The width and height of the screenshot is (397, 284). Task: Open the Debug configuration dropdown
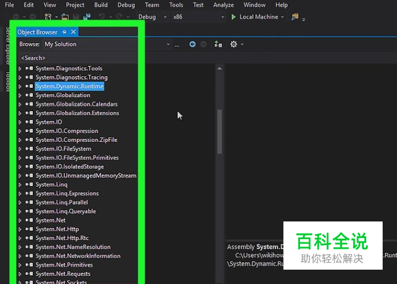[x=152, y=17]
